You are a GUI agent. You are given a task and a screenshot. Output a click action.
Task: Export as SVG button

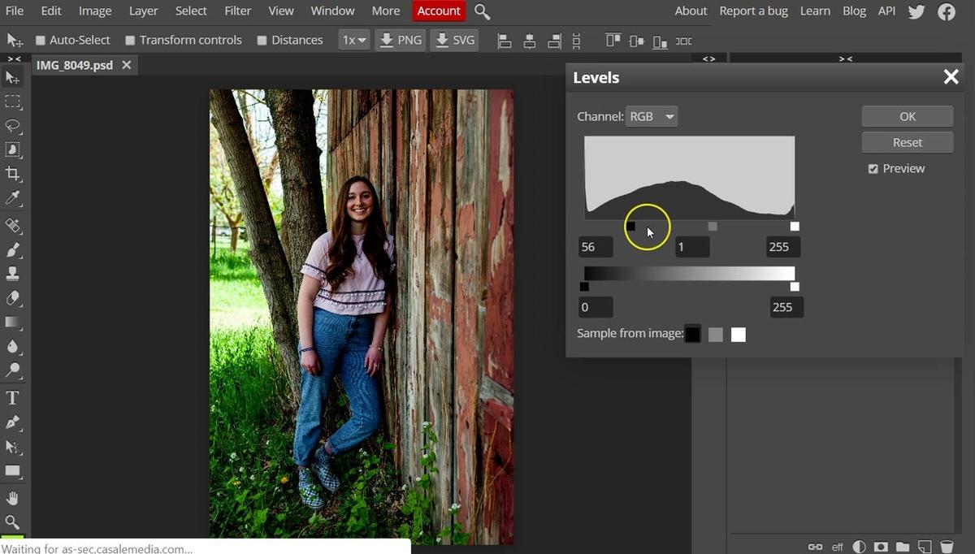(453, 40)
